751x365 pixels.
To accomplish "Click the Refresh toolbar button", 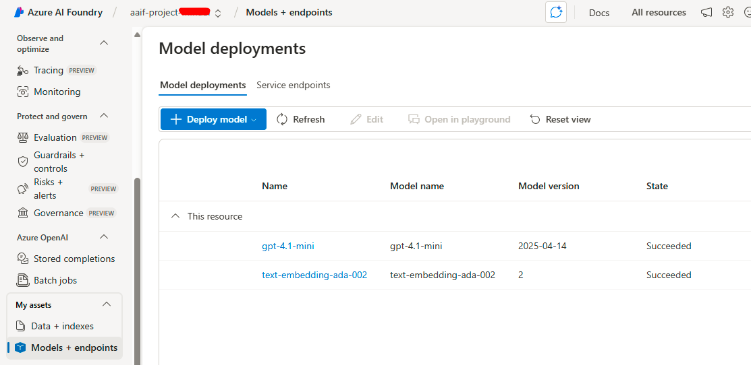I will [301, 119].
